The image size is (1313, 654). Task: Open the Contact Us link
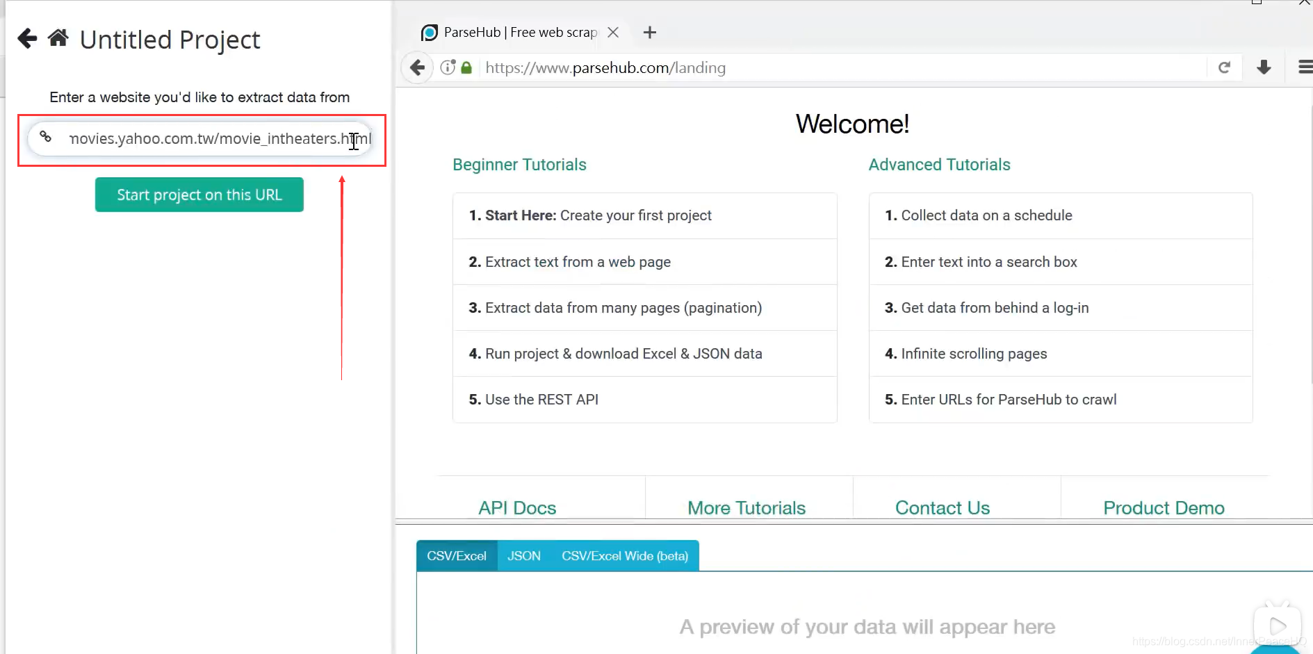click(943, 508)
